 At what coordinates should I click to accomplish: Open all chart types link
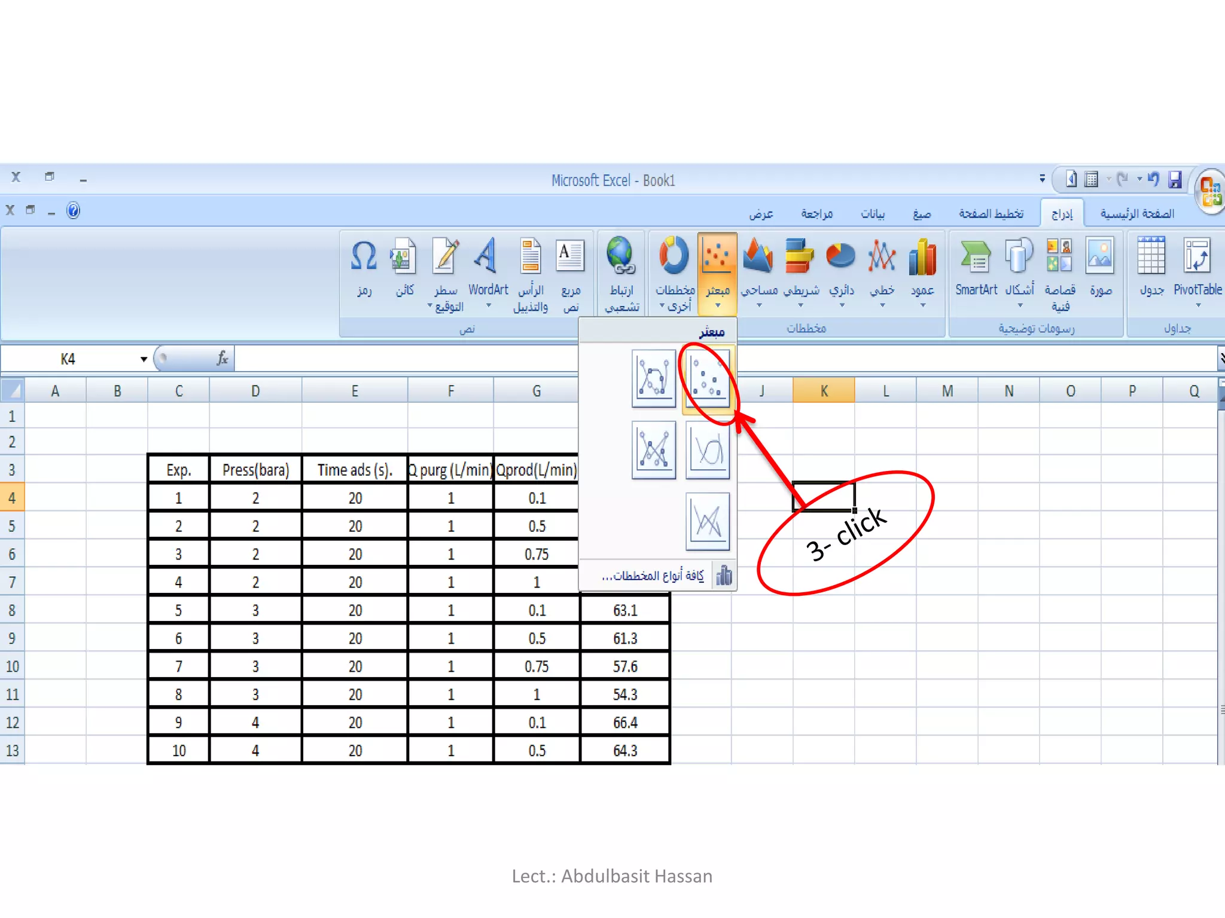click(653, 576)
